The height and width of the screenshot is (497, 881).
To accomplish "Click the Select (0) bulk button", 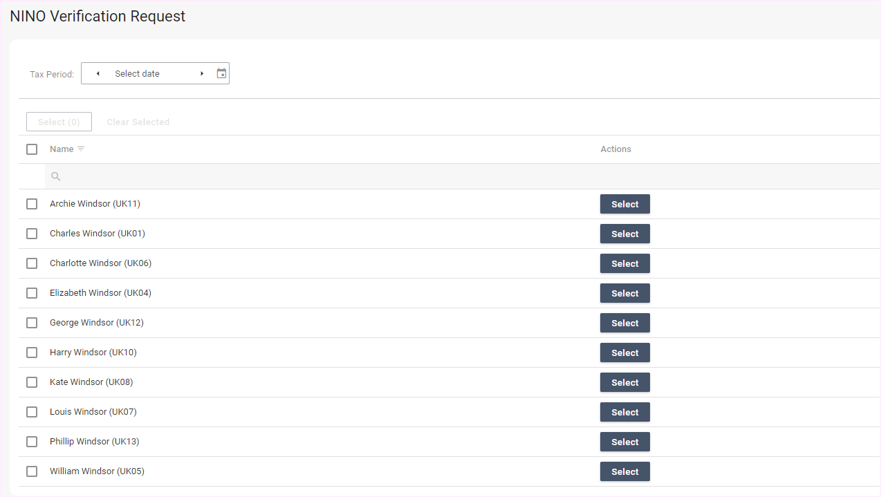I will [x=59, y=122].
